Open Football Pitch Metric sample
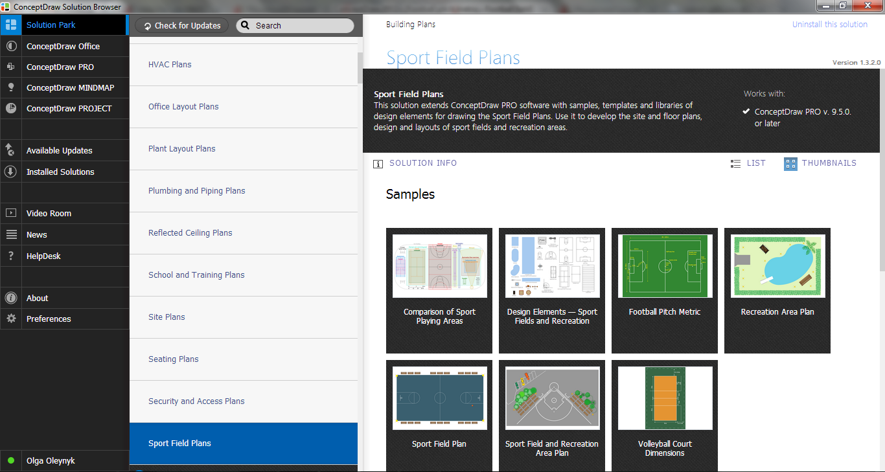 pyautogui.click(x=665, y=291)
